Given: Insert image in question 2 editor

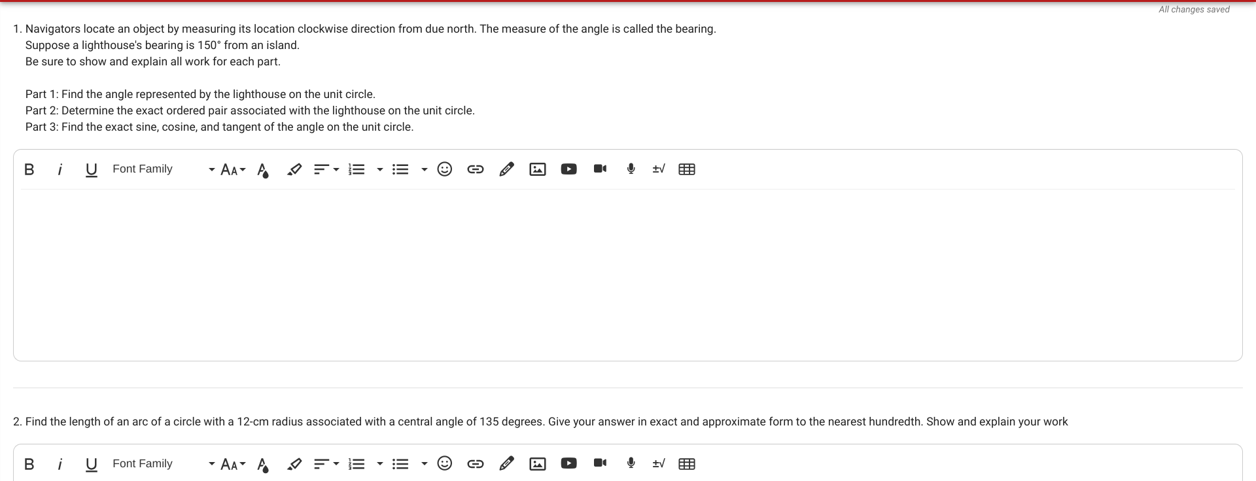Looking at the screenshot, I should point(538,464).
